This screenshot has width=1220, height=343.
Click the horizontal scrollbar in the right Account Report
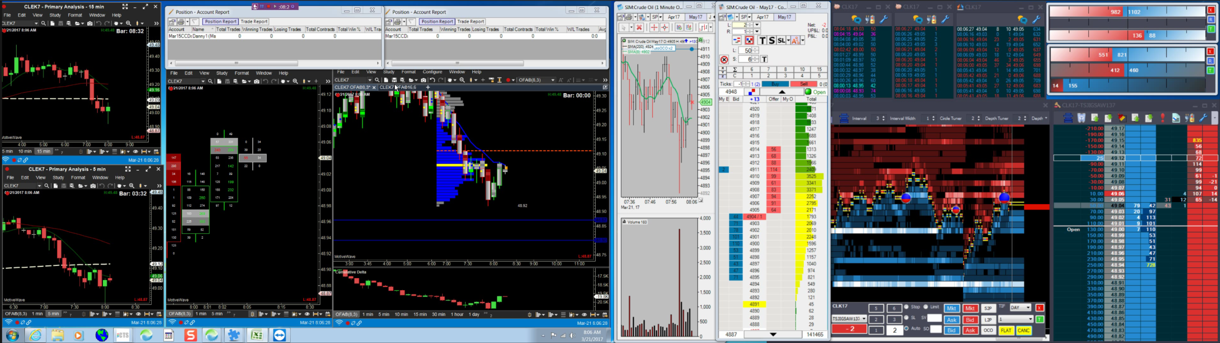click(x=458, y=63)
